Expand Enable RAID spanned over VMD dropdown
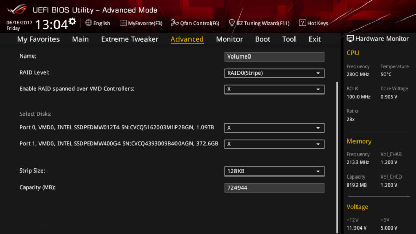Viewport: 416px width, 234px height. coord(274,89)
